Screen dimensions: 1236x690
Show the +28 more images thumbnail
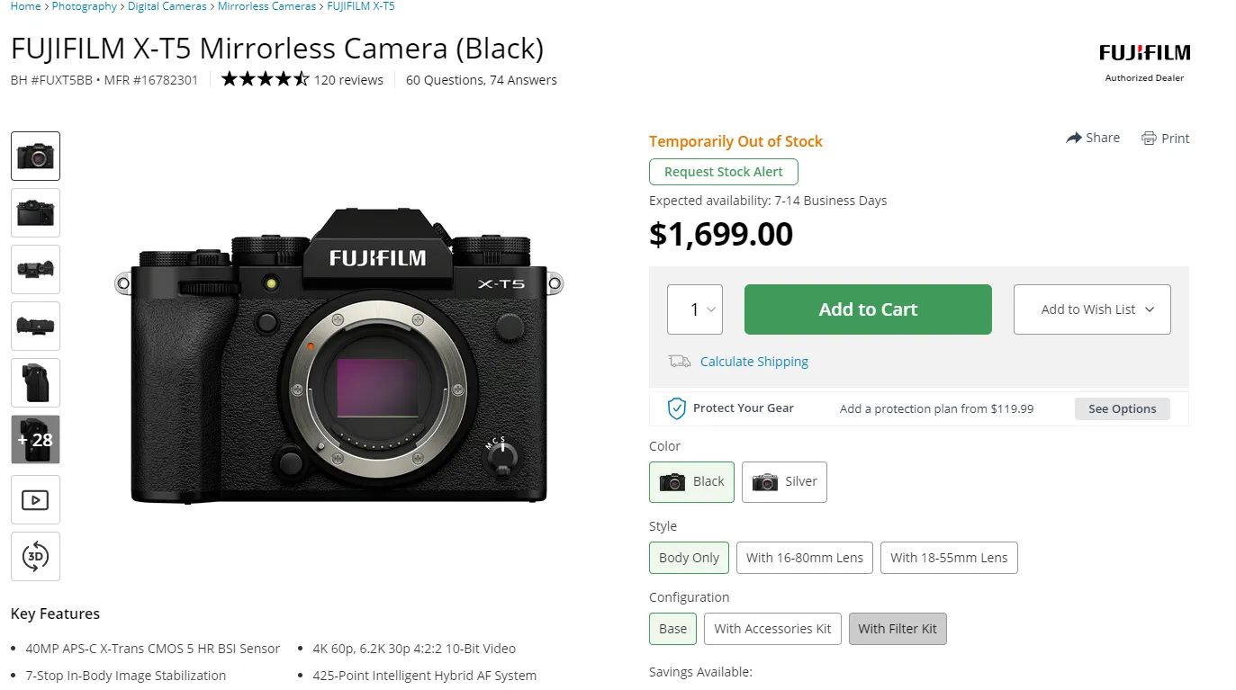[35, 440]
